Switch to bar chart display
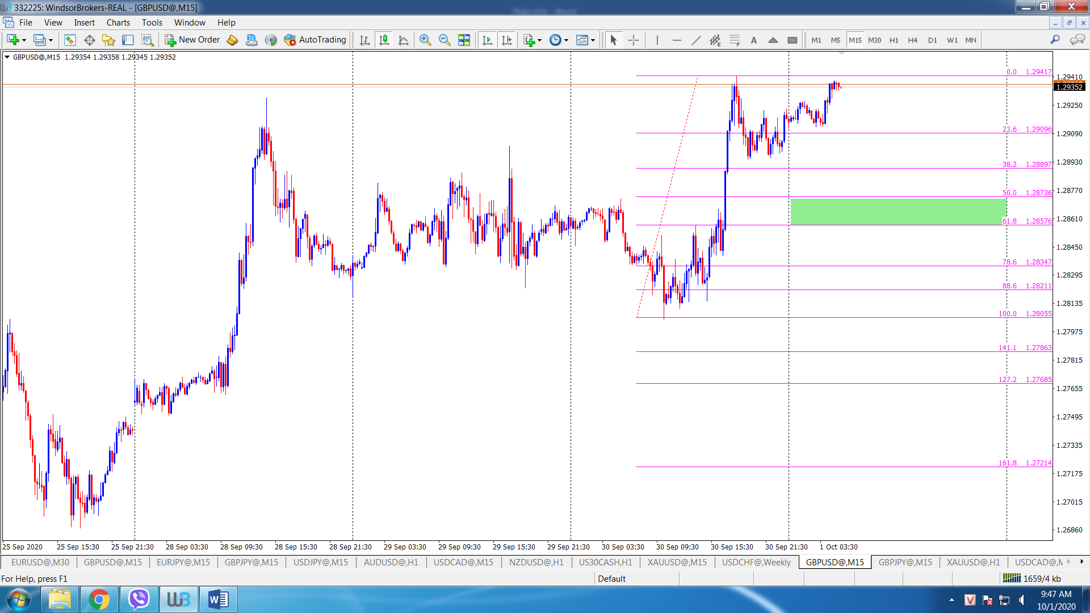 (364, 40)
